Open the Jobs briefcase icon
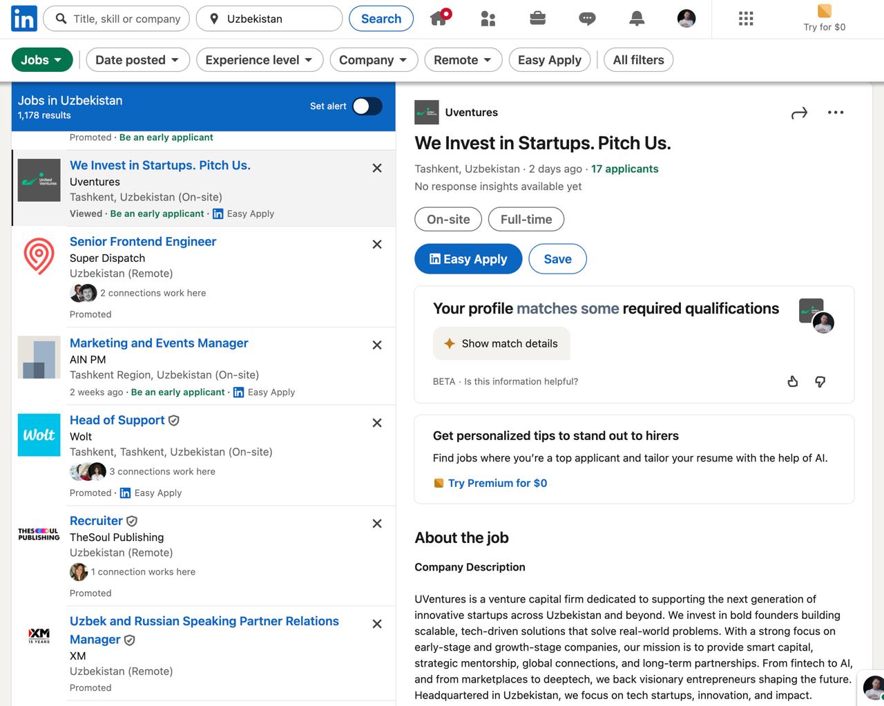The width and height of the screenshot is (884, 706). (x=538, y=19)
